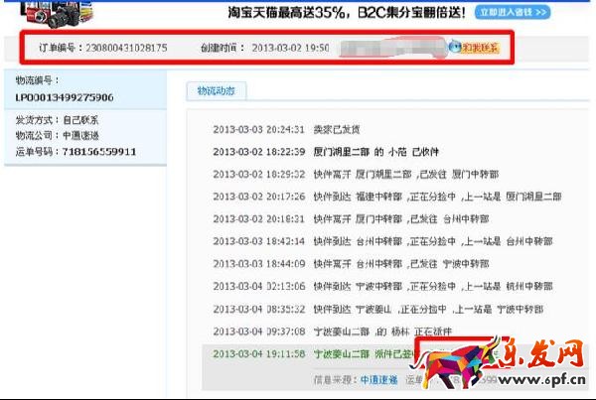Select the order number 230800431028175
This screenshot has height=400, width=596.
point(126,47)
